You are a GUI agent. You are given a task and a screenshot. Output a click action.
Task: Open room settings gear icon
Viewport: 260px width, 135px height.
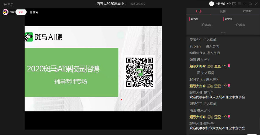(229, 4)
